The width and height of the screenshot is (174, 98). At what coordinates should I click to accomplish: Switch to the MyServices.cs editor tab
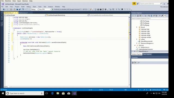coord(23,13)
